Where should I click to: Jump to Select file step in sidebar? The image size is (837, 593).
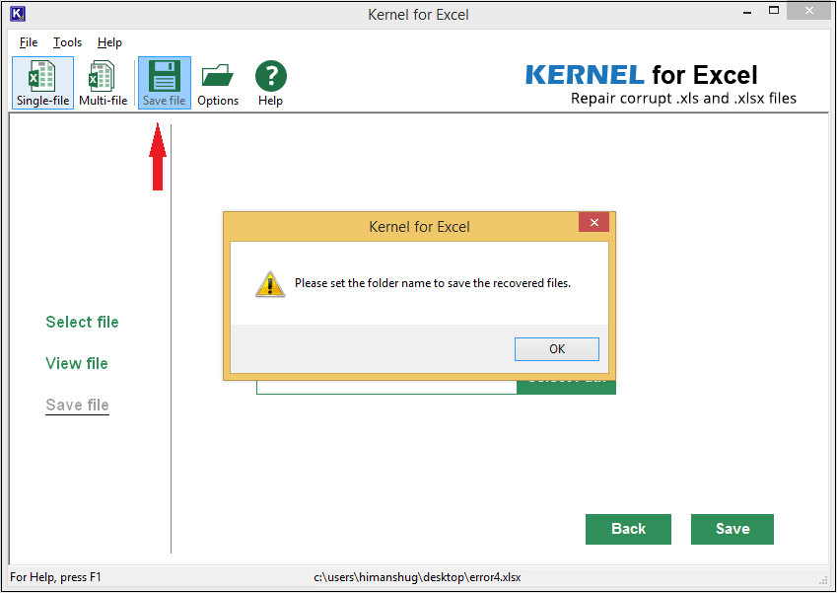pos(82,322)
